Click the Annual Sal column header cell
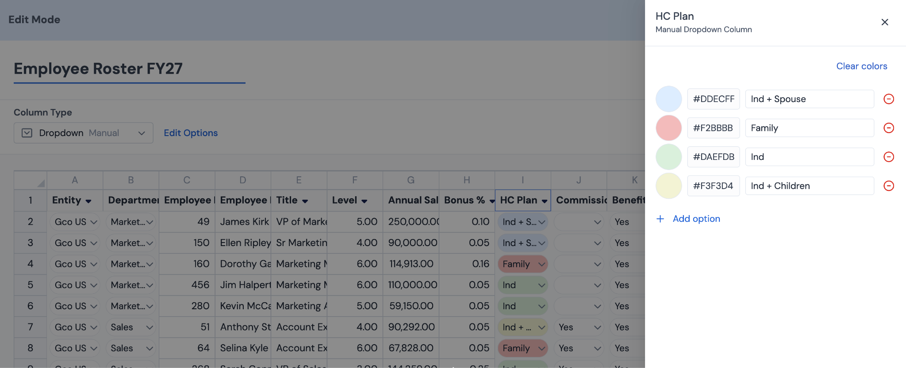The height and width of the screenshot is (368, 906). point(411,201)
